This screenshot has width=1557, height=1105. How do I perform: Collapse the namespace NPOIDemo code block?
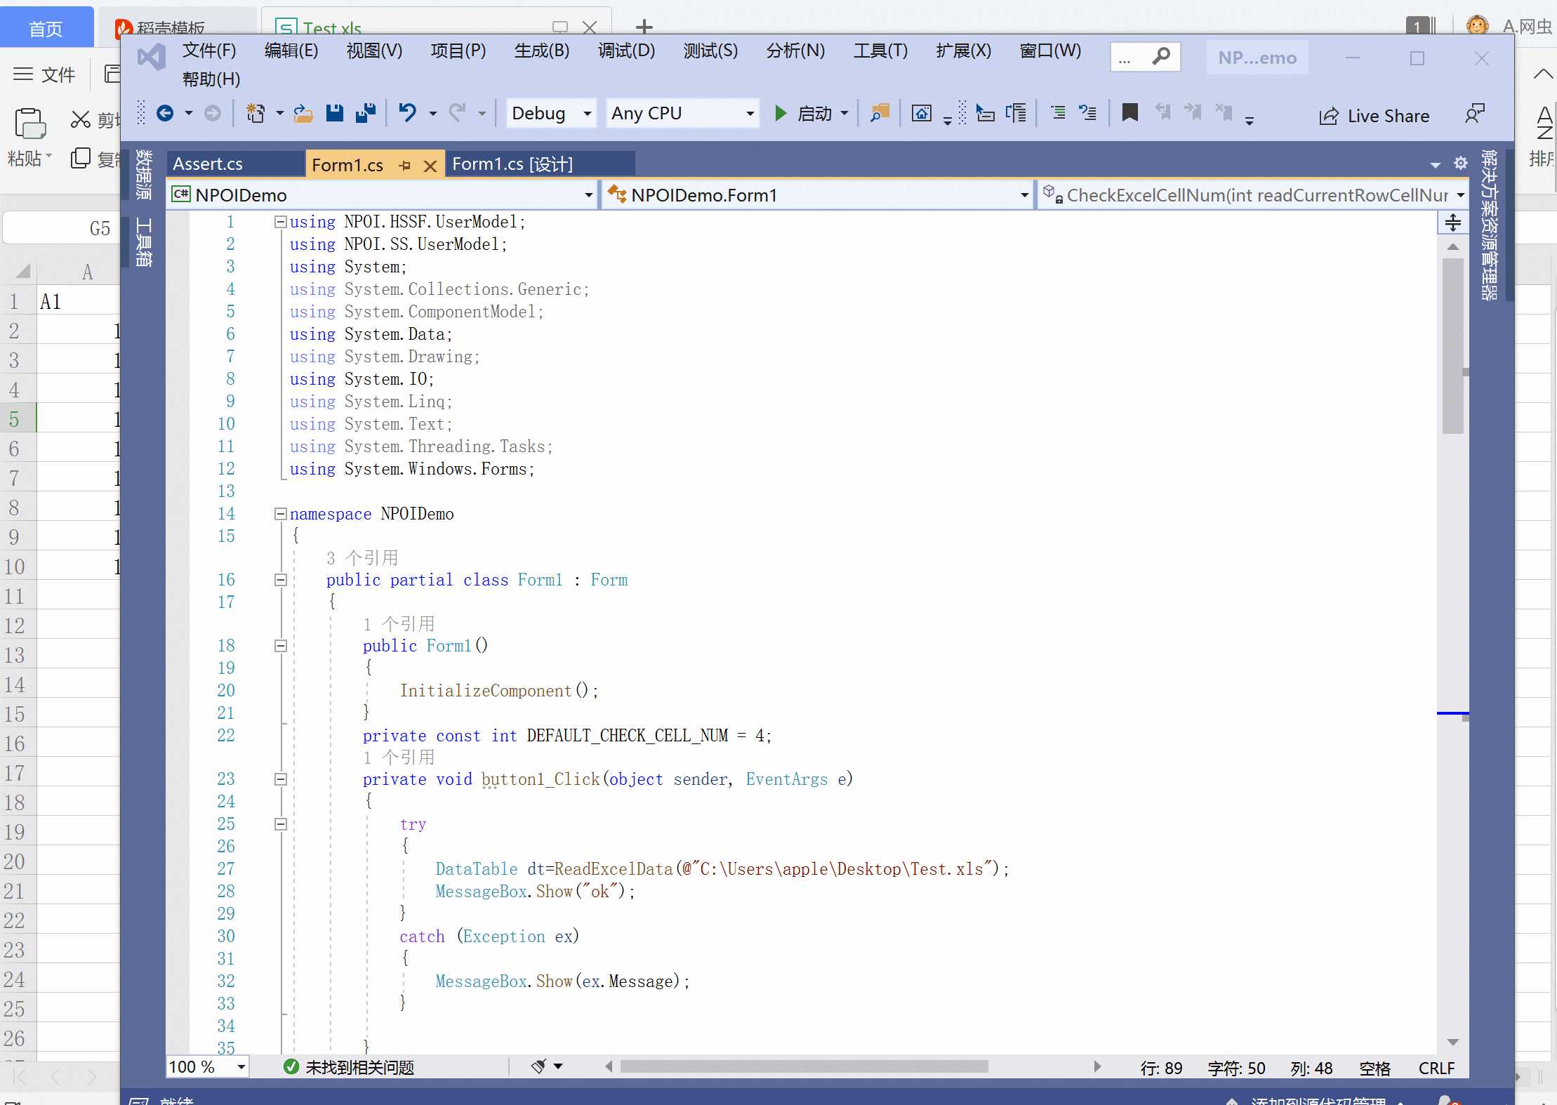coord(280,514)
